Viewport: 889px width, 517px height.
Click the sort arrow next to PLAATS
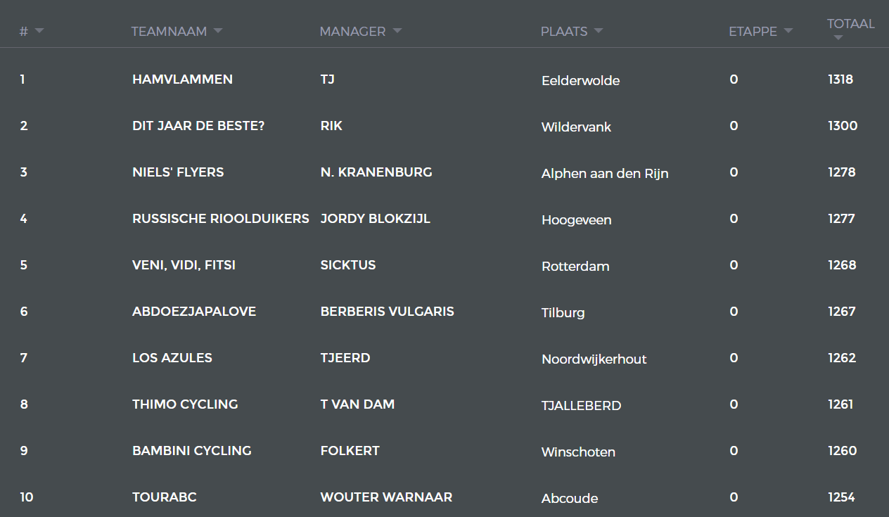(x=599, y=31)
